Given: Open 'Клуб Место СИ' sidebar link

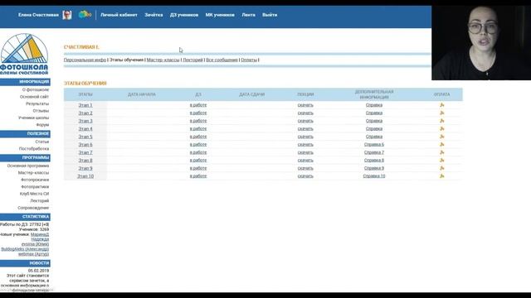Looking at the screenshot, I should 34,194.
